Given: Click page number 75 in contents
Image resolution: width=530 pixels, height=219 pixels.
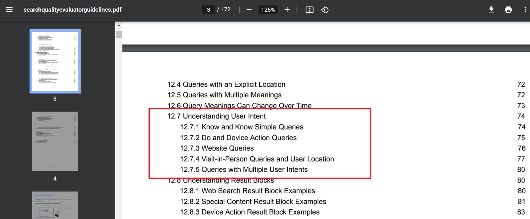Looking at the screenshot, I should 521,138.
